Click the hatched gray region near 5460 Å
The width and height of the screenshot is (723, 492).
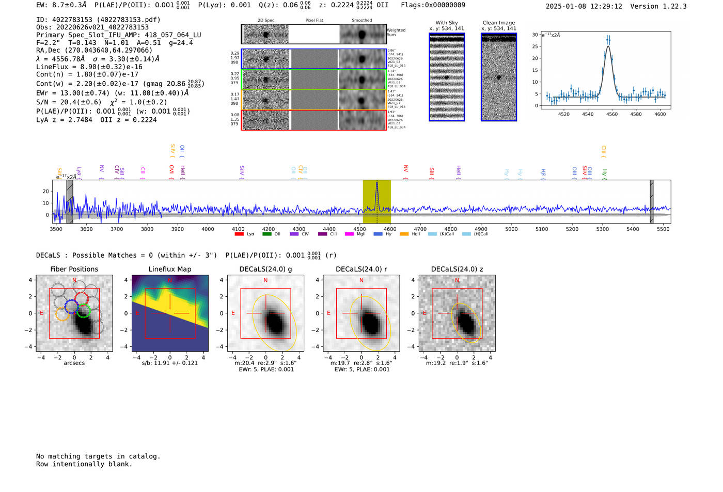[x=652, y=201]
